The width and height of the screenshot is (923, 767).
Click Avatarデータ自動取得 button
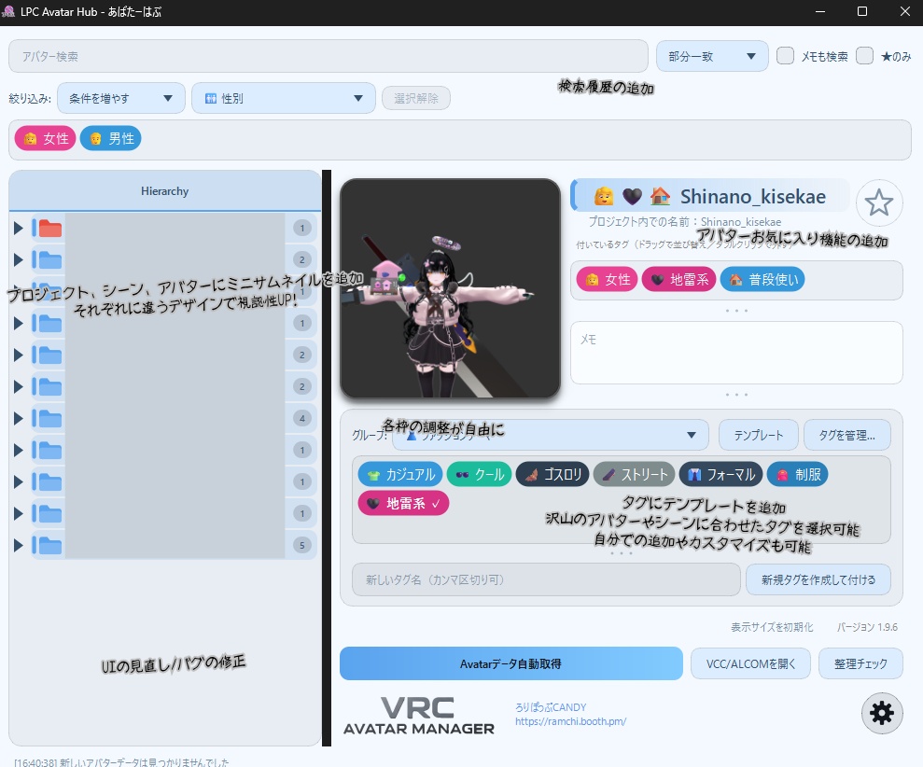[x=510, y=664]
